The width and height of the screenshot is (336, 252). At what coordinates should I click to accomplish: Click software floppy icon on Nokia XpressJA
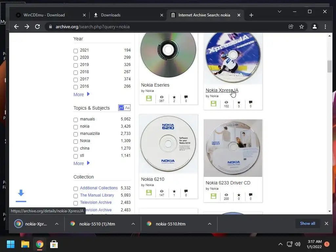point(213,104)
